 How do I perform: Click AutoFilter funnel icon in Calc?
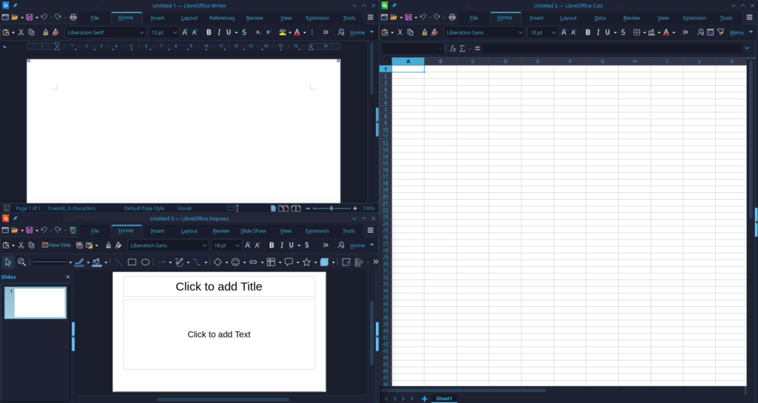point(720,33)
